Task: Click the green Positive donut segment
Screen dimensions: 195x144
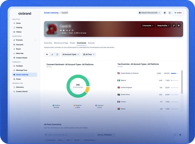Action: tap(68, 86)
